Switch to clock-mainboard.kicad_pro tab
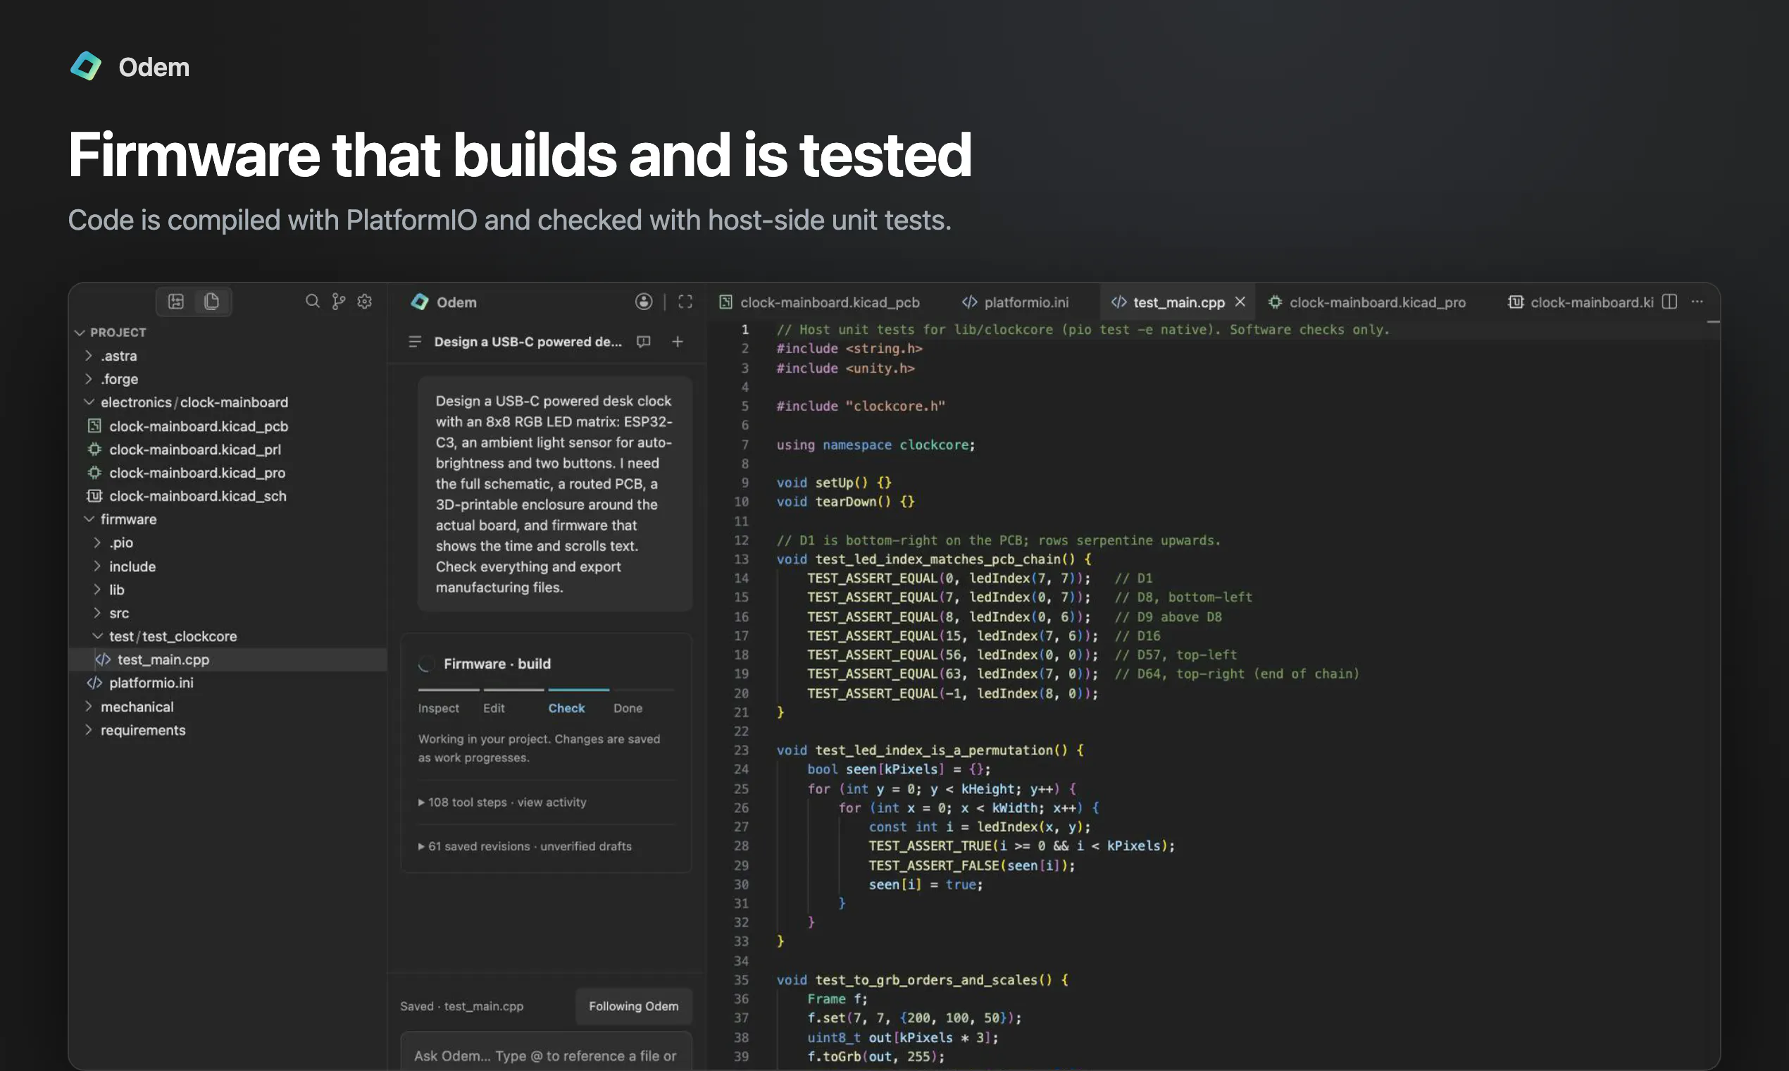Image resolution: width=1789 pixels, height=1071 pixels. click(x=1367, y=302)
